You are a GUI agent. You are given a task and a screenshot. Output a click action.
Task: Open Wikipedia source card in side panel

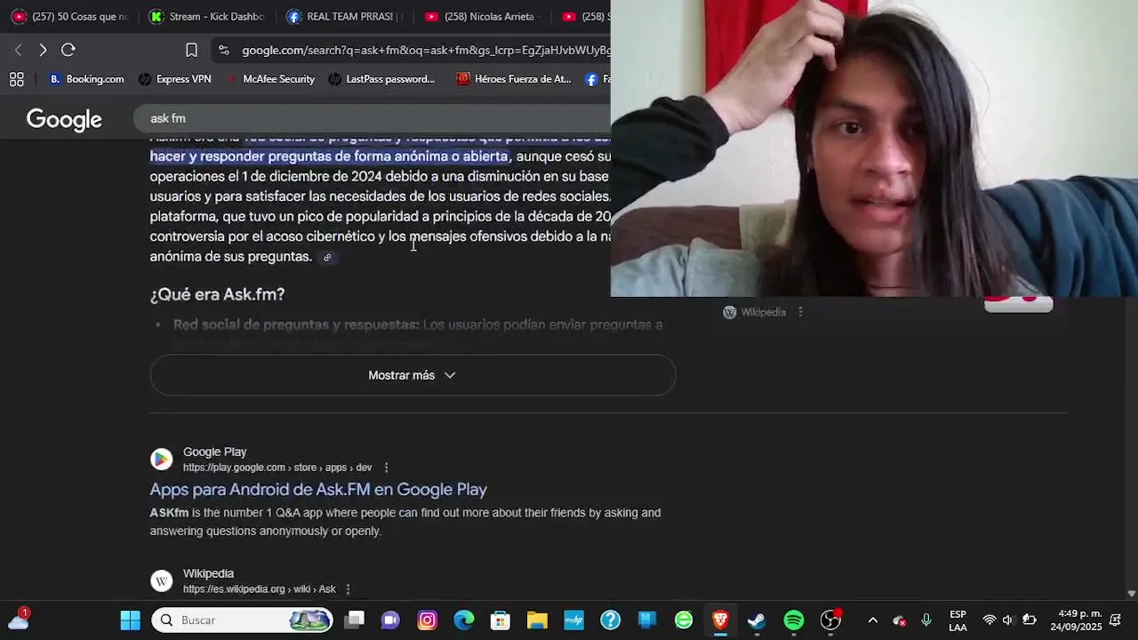[x=754, y=312]
